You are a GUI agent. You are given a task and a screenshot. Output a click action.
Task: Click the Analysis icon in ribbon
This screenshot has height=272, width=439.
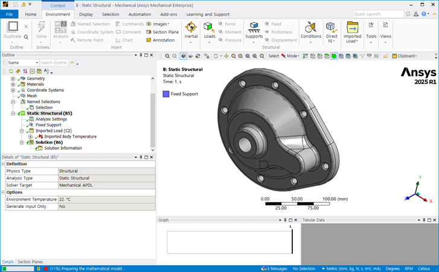[60, 27]
